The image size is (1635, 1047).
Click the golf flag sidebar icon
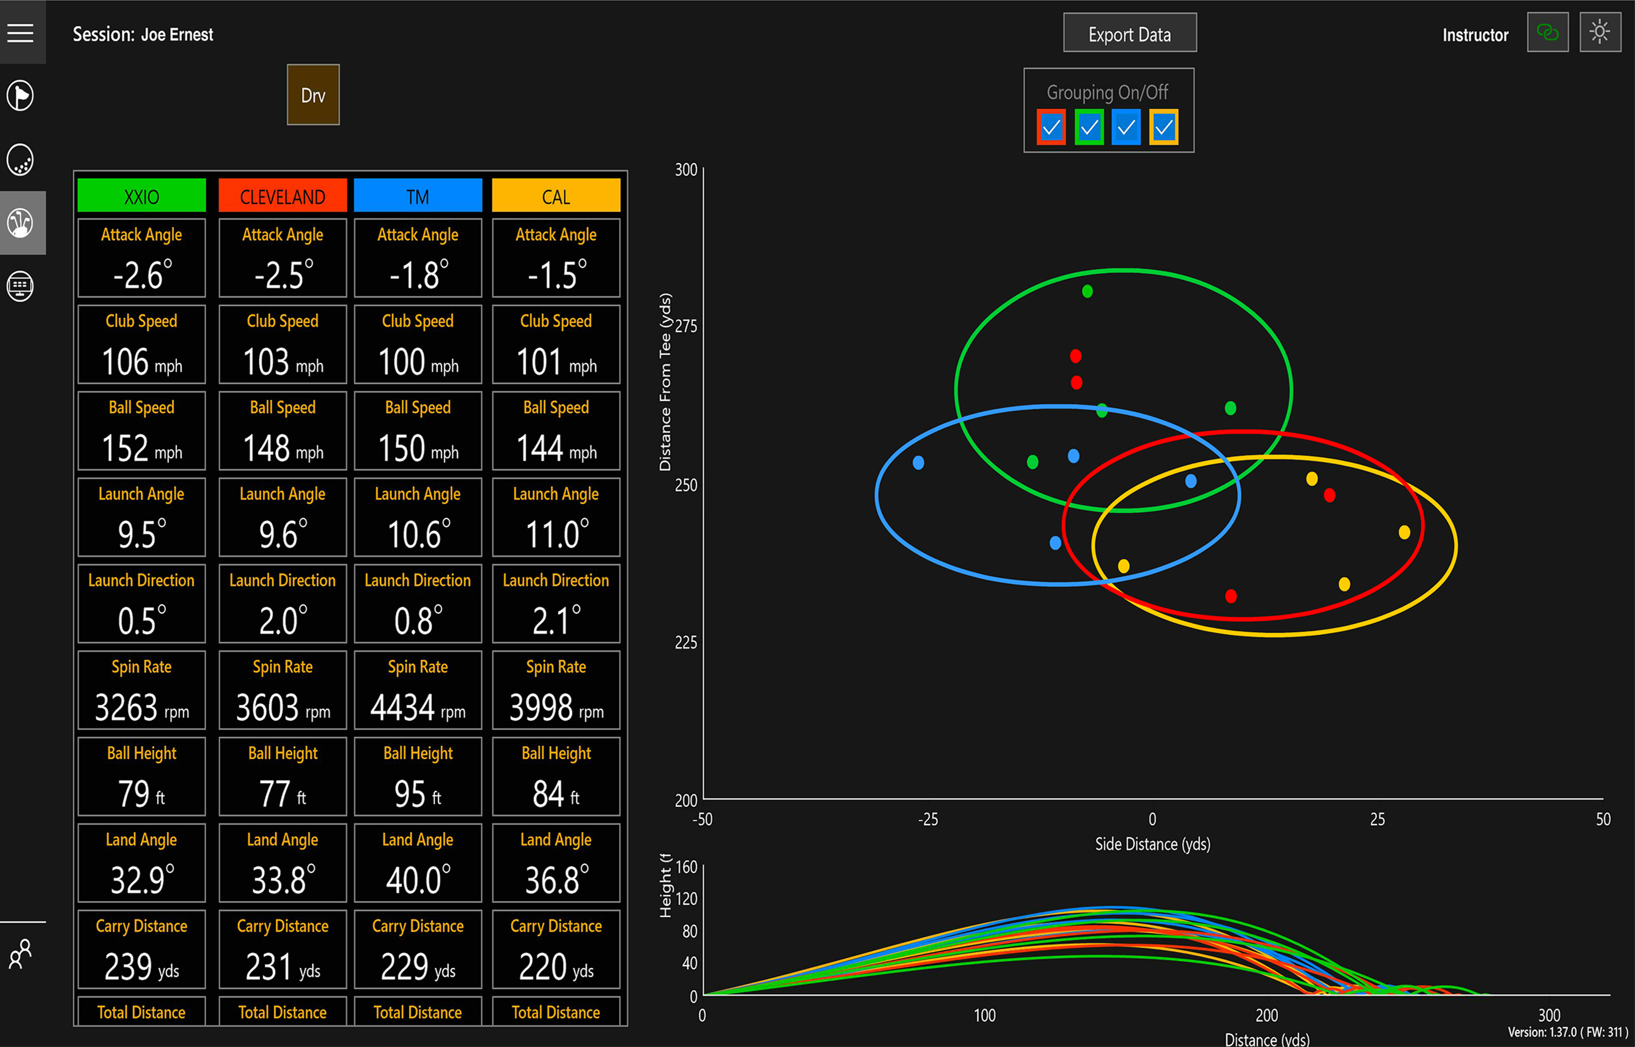coord(20,95)
